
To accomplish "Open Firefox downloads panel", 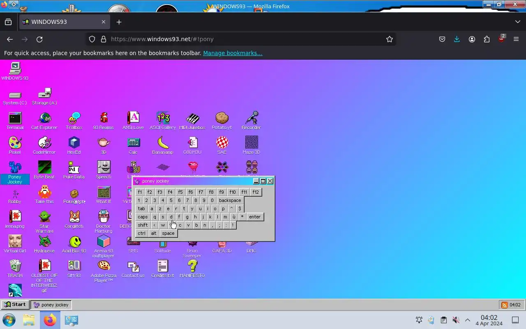I will point(457,39).
